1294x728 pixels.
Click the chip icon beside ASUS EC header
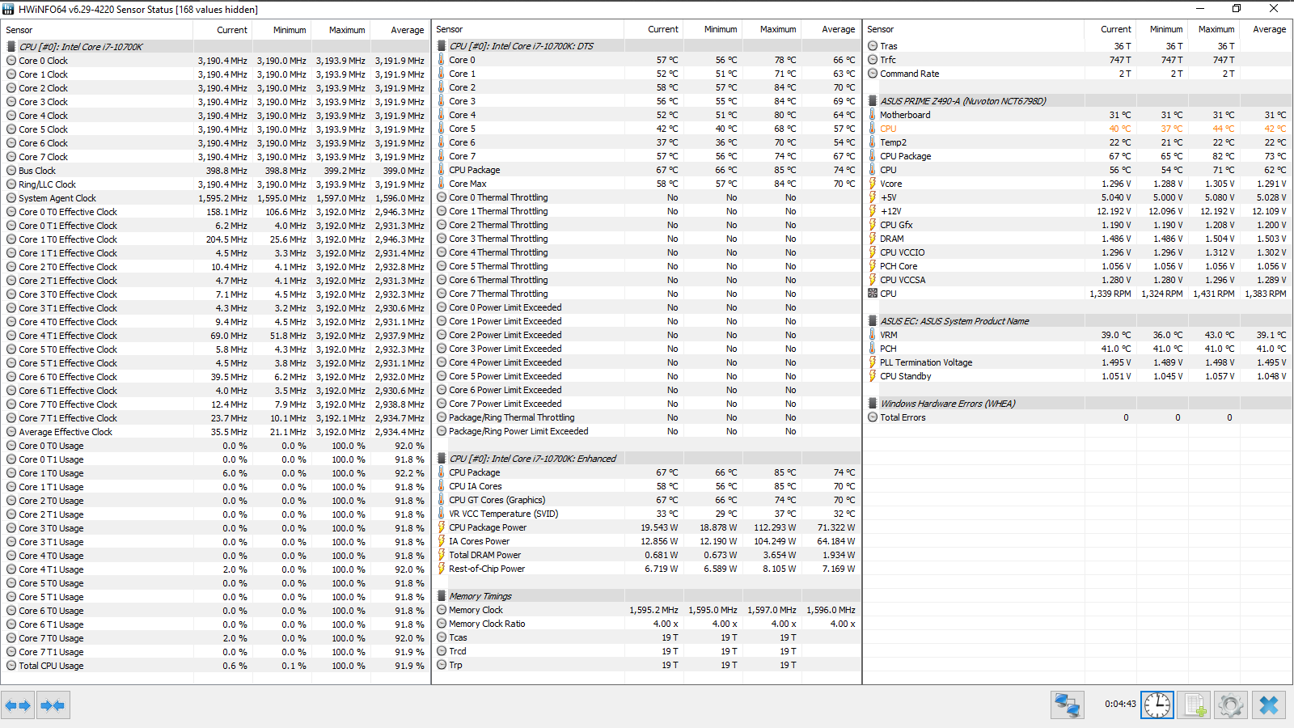coord(873,321)
